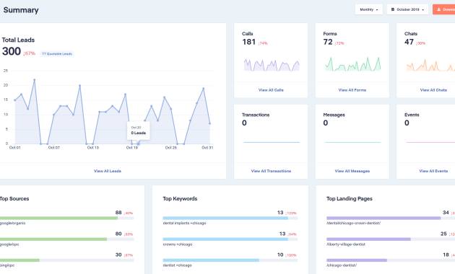
Task: Click the Transactions flat line chart
Action: [x=272, y=143]
